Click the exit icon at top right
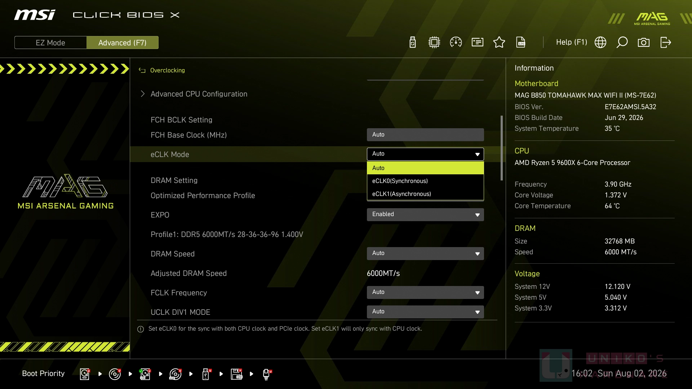Screen dimensions: 692x389 pyautogui.click(x=666, y=43)
